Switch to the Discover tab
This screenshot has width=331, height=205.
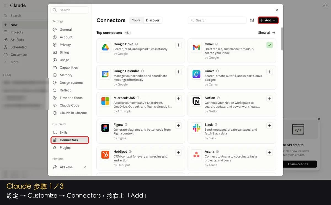point(153,20)
